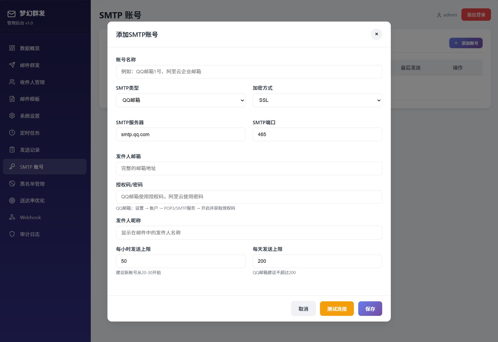Click the 送达率优化 target icon
The width and height of the screenshot is (498, 342).
click(12, 200)
